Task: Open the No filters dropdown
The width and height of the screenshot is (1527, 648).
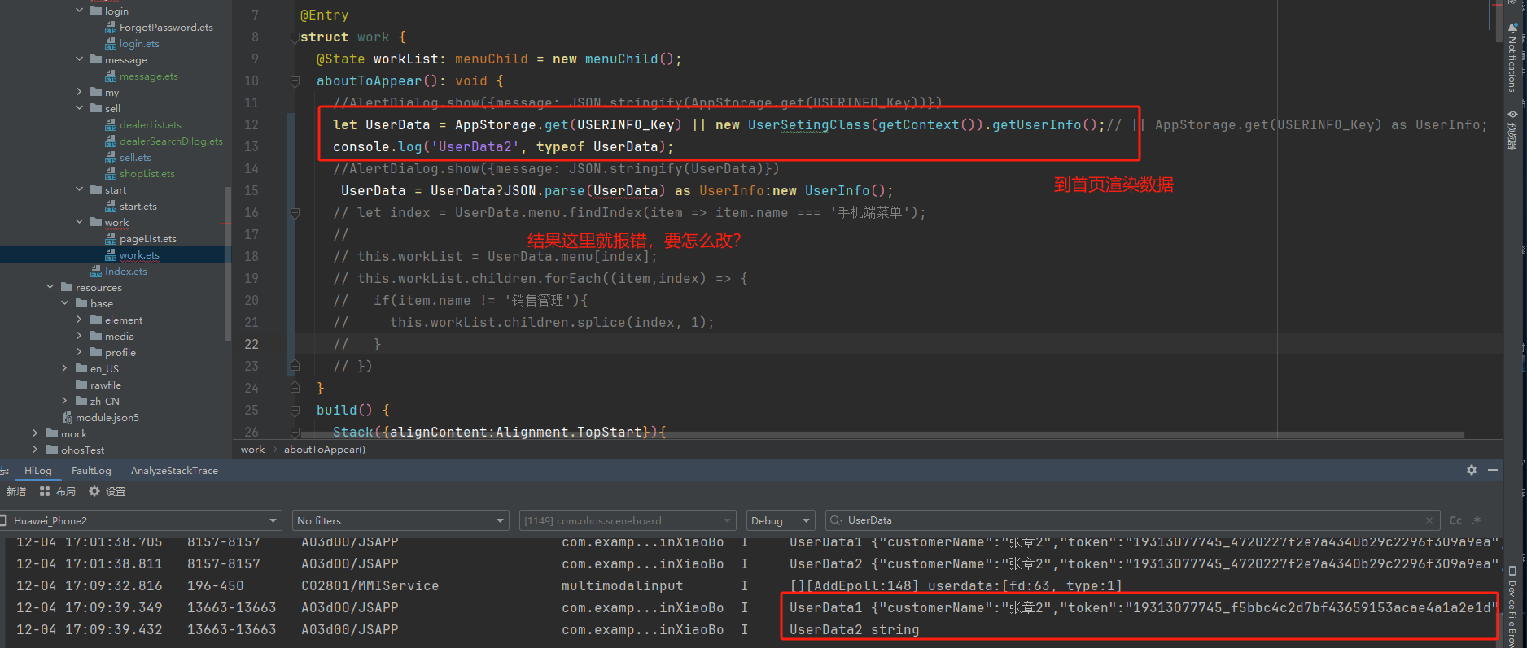Action: pyautogui.click(x=400, y=520)
